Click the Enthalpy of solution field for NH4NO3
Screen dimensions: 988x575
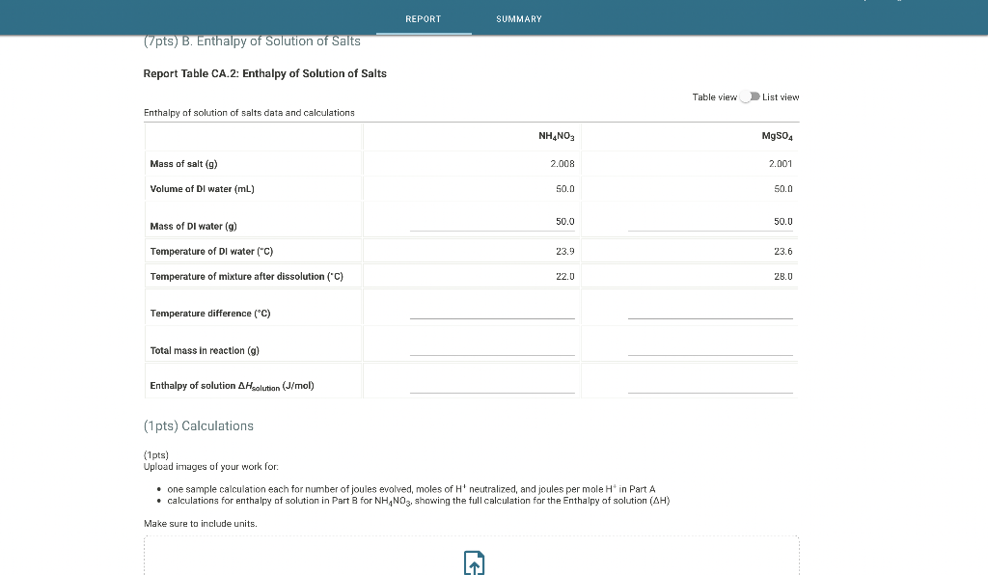click(492, 387)
